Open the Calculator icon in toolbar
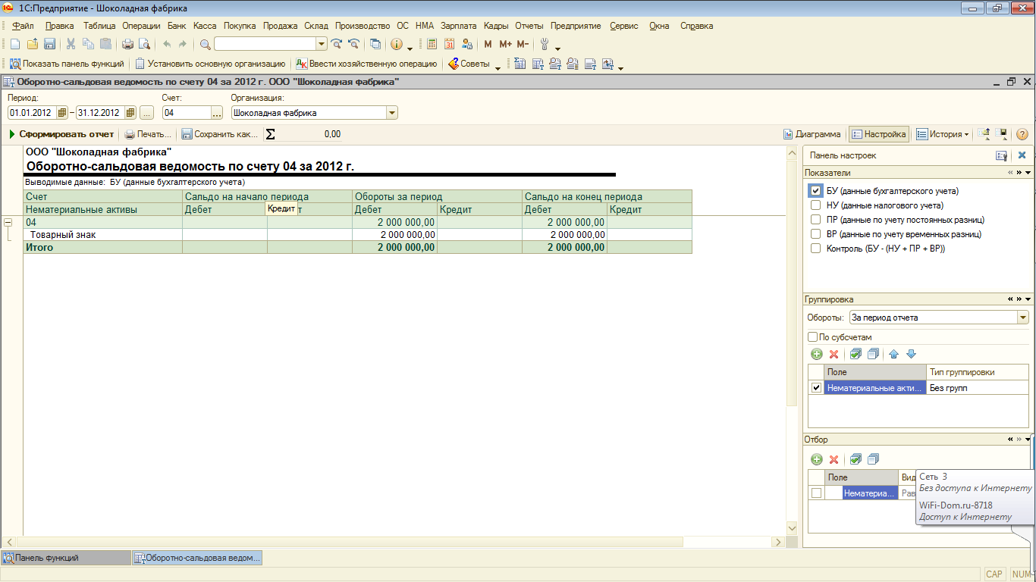The height and width of the screenshot is (582, 1036). click(432, 44)
